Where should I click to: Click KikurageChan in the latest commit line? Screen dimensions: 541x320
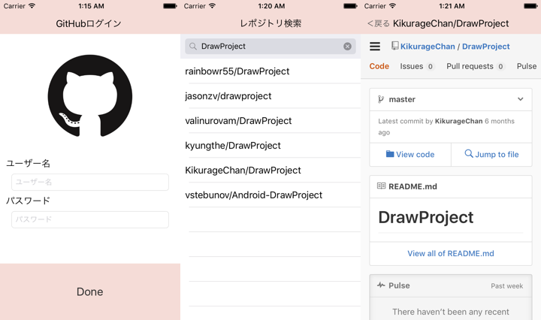coord(458,121)
